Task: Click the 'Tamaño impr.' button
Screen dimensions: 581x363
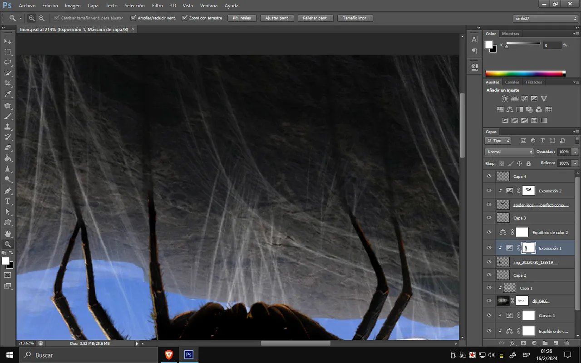Action: point(355,18)
